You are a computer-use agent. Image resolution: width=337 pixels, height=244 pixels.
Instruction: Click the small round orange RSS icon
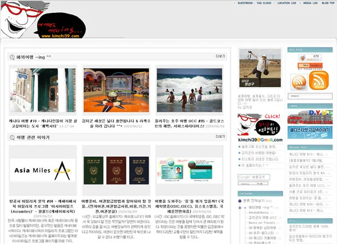coord(299,82)
